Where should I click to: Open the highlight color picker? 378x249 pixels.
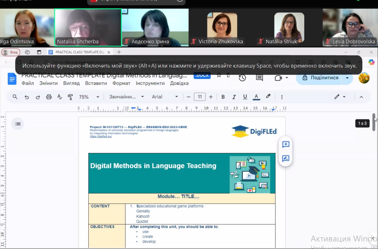pyautogui.click(x=268, y=97)
